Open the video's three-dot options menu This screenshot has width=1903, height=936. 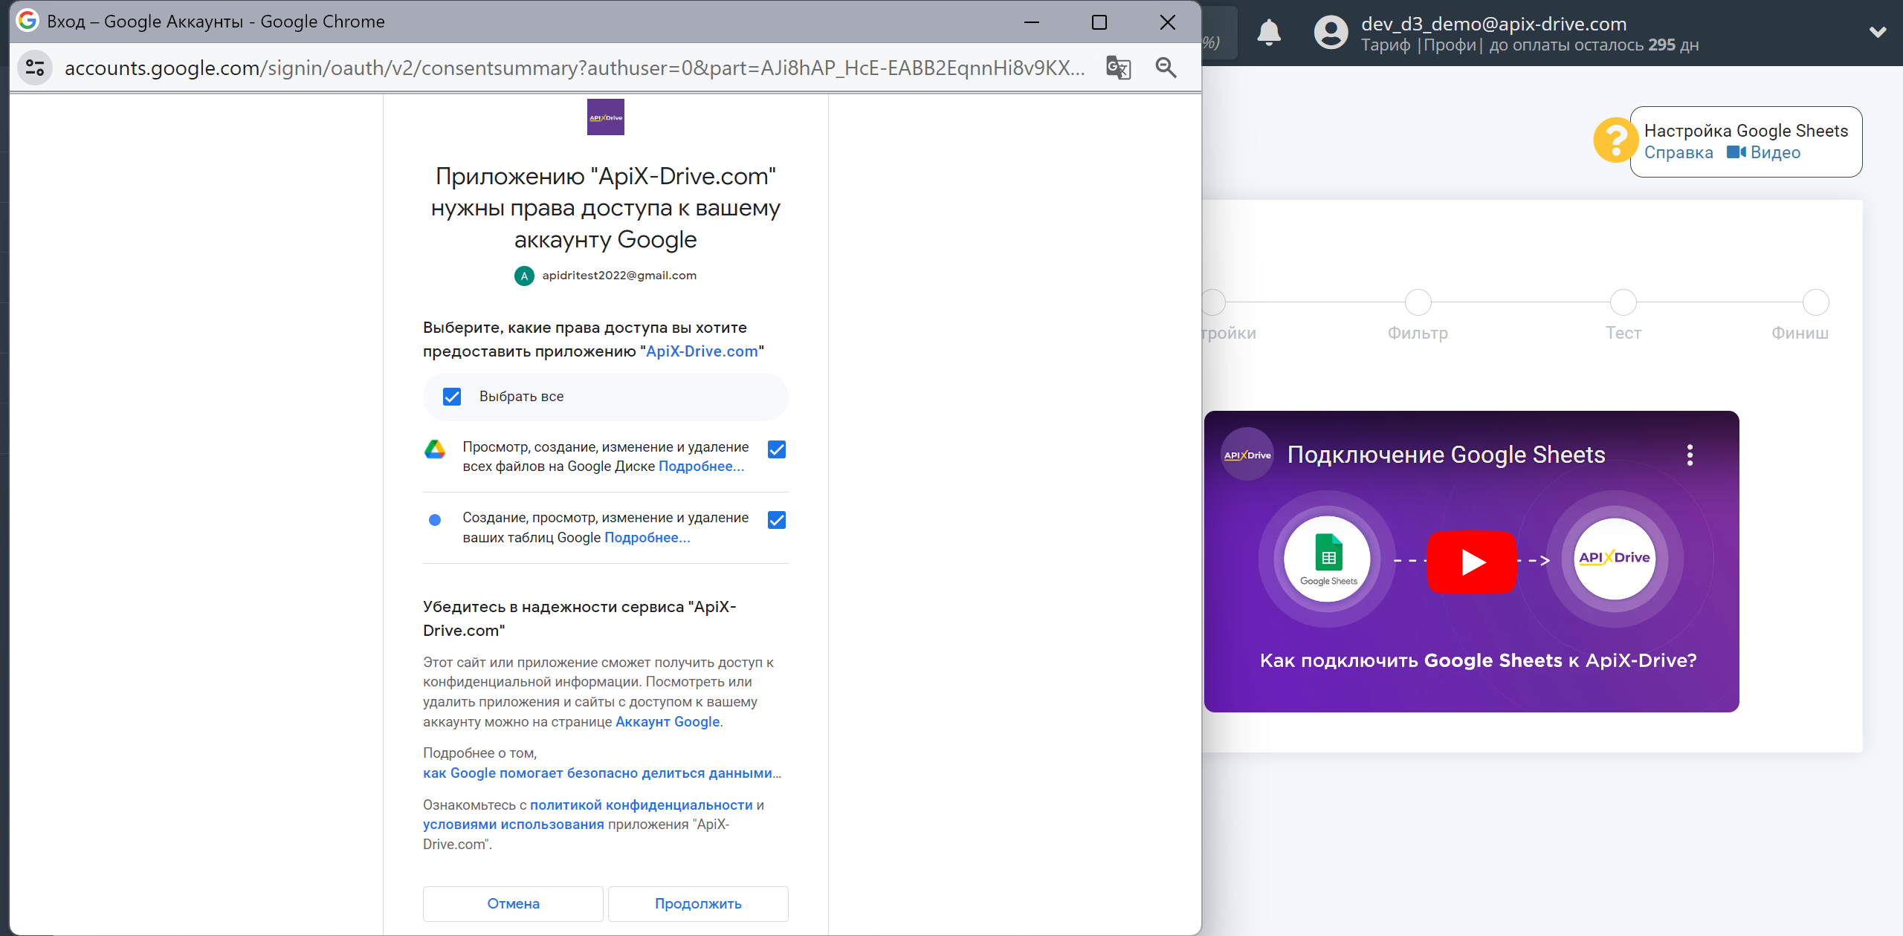[1690, 455]
